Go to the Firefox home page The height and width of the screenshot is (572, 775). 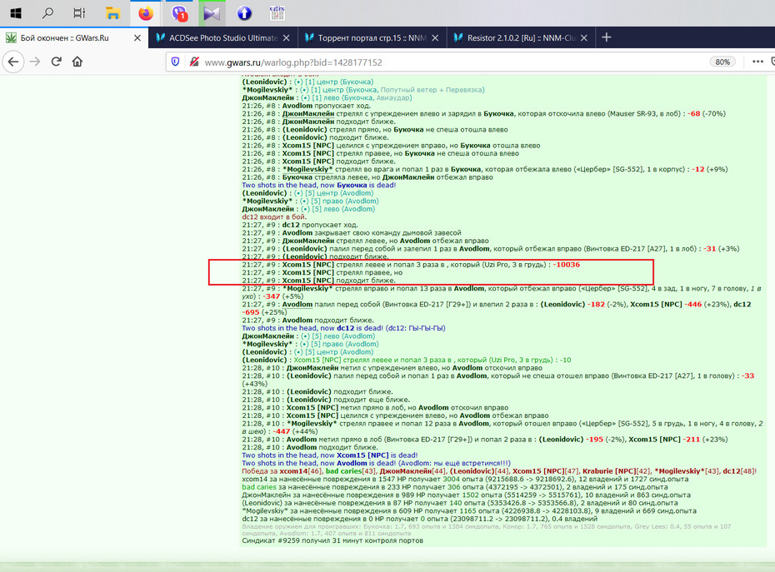[x=77, y=62]
